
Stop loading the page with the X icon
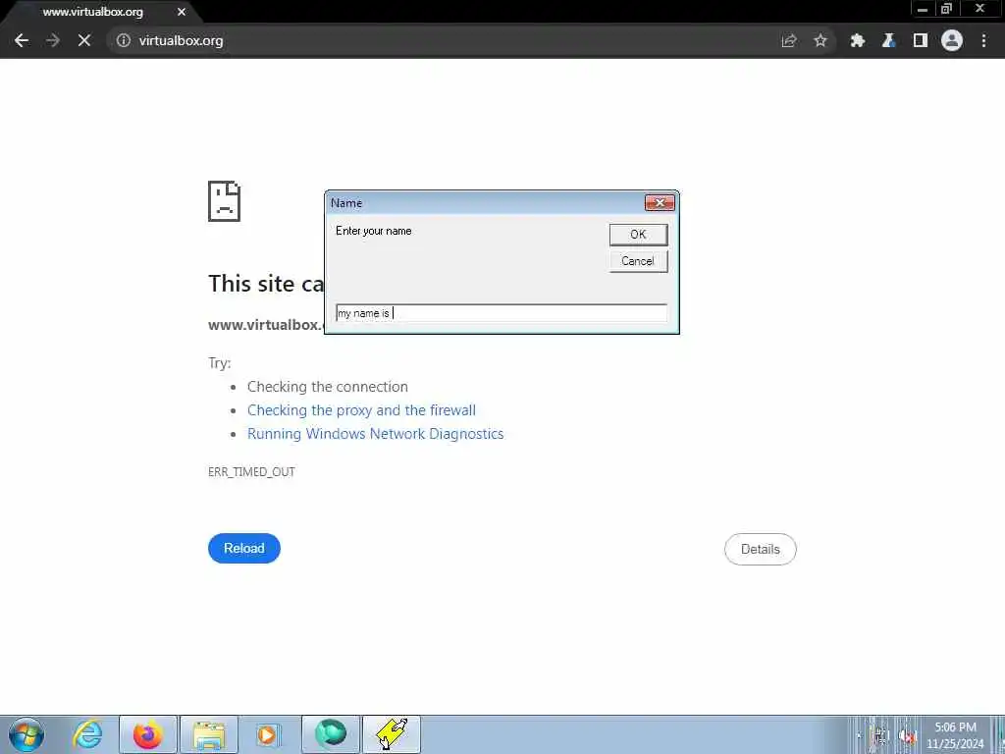click(84, 40)
